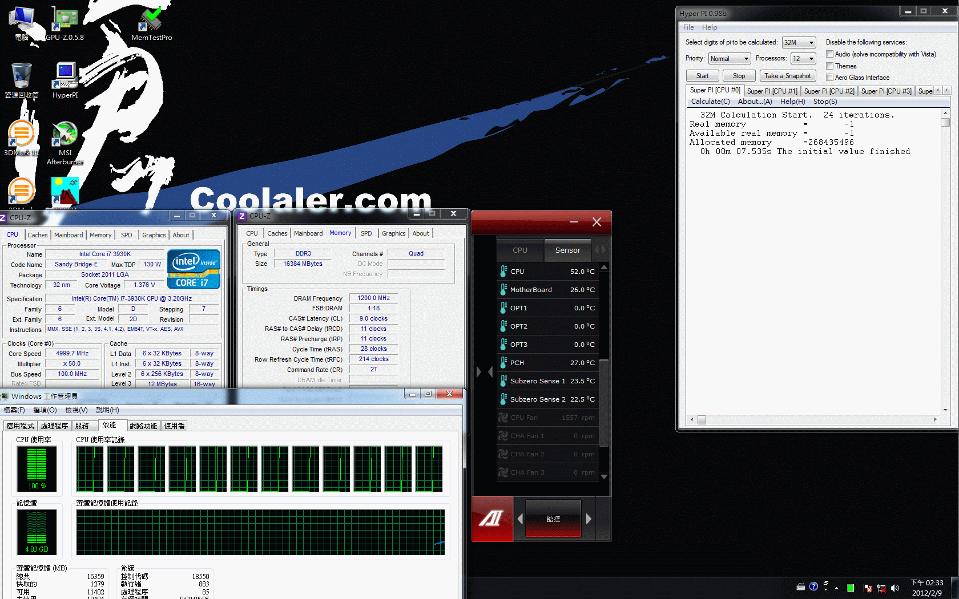This screenshot has height=599, width=959.
Task: Click the Subzero Sense 2 thermometer icon
Action: pos(503,399)
